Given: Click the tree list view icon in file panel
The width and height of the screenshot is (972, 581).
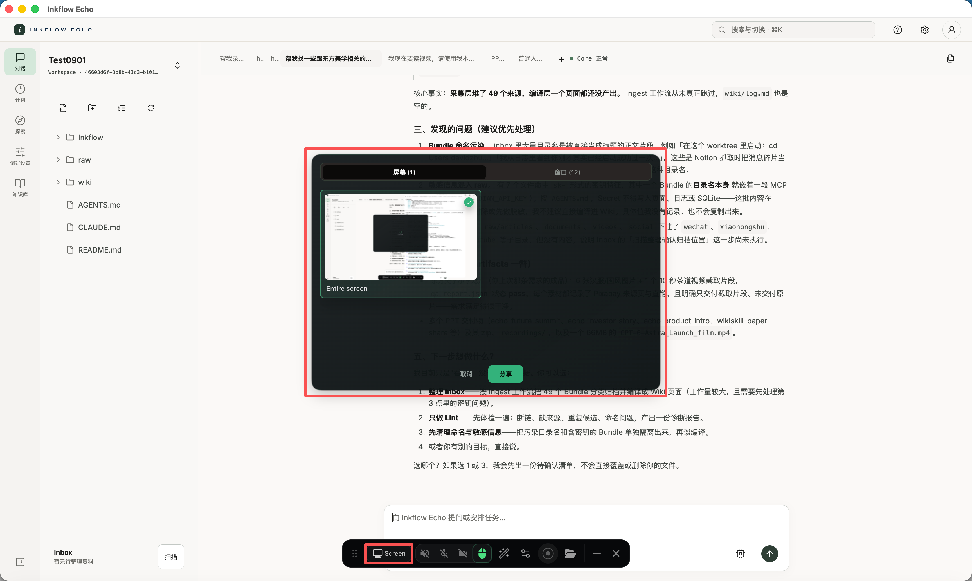Looking at the screenshot, I should (121, 108).
